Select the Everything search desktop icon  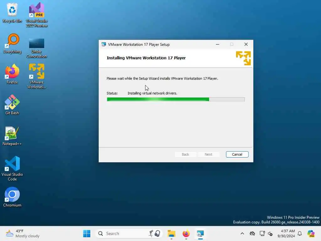[x=12, y=43]
